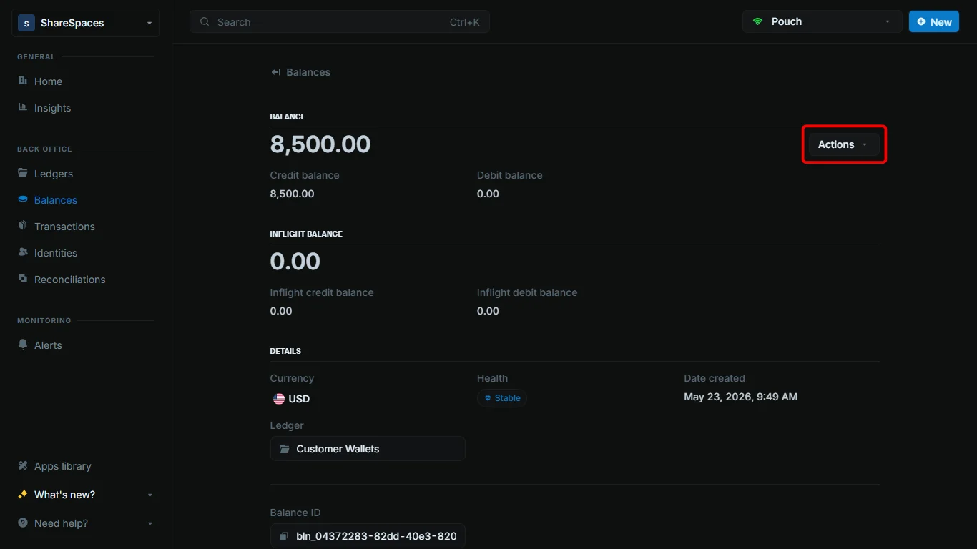Screen dimensions: 977x549
Task: Click the What's new sparkle icon
Action: click(x=23, y=494)
